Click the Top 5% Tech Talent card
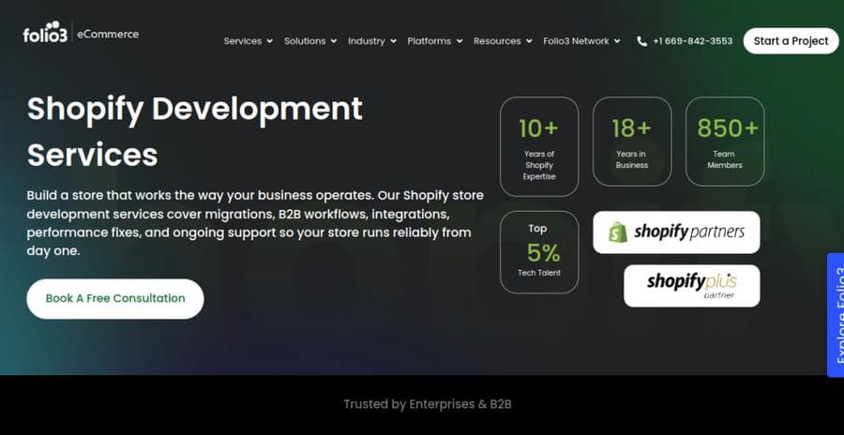This screenshot has width=844, height=435. (x=539, y=252)
